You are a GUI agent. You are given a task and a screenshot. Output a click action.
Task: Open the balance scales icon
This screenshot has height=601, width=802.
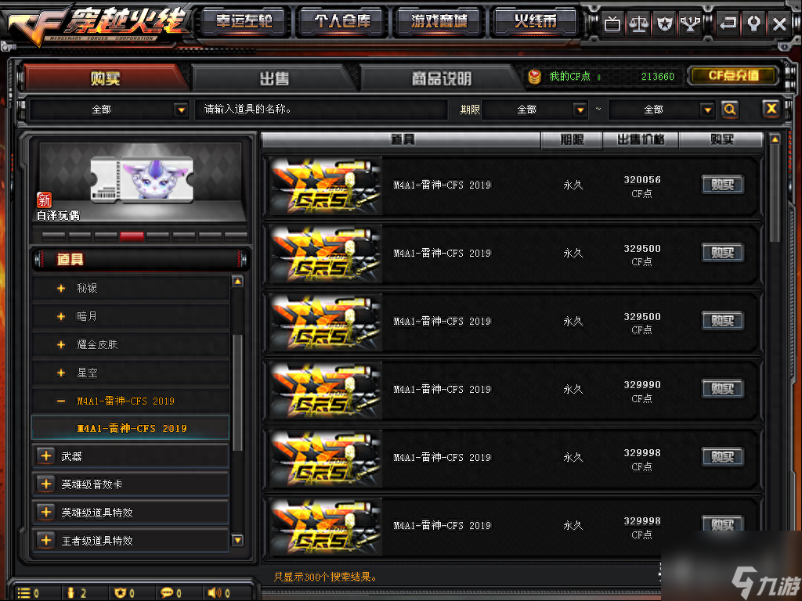(x=638, y=23)
